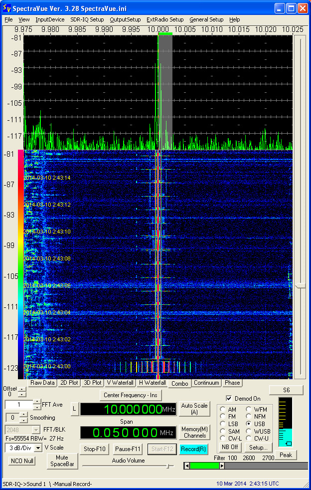Click the Auto Scale (A) button
Image resolution: width=311 pixels, height=490 pixels.
click(194, 409)
